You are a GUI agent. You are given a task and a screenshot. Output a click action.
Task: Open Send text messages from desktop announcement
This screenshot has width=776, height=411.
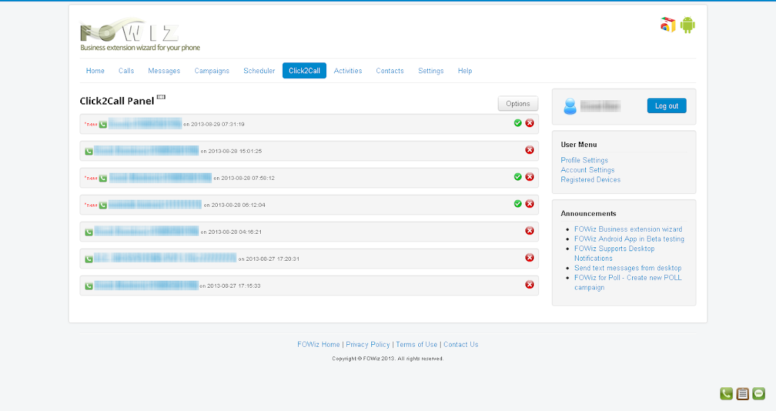tap(628, 268)
